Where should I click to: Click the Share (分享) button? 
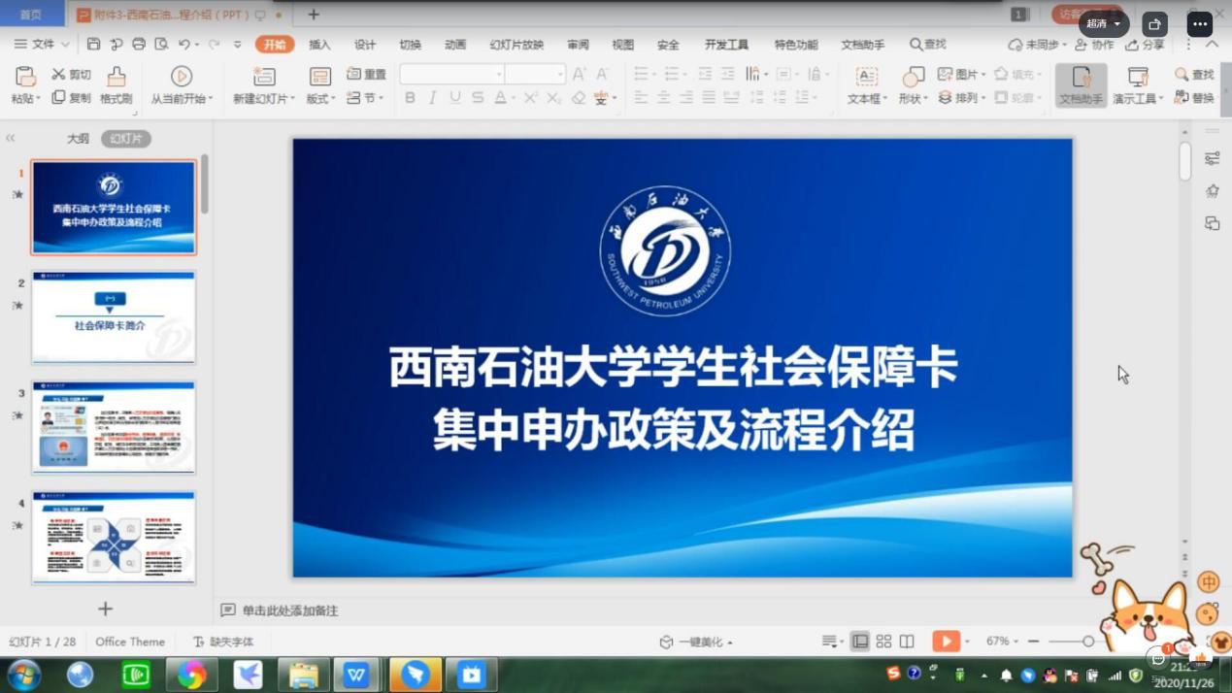tap(1145, 44)
